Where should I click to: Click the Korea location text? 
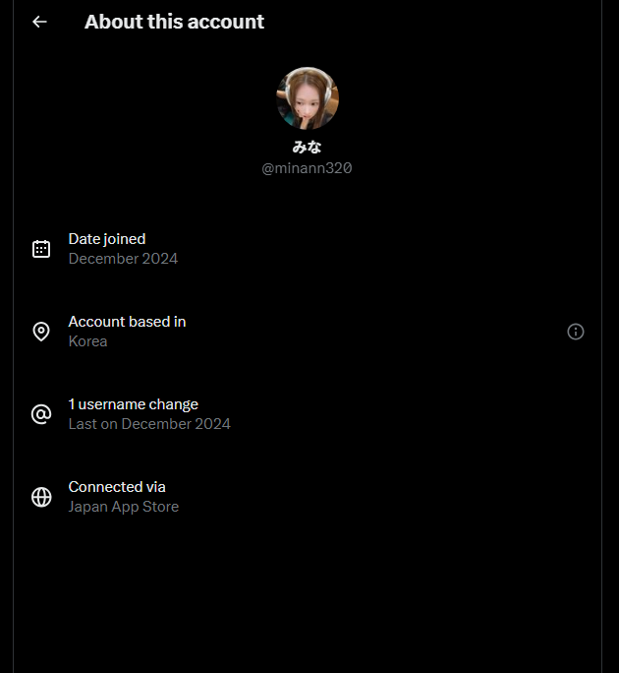(87, 341)
